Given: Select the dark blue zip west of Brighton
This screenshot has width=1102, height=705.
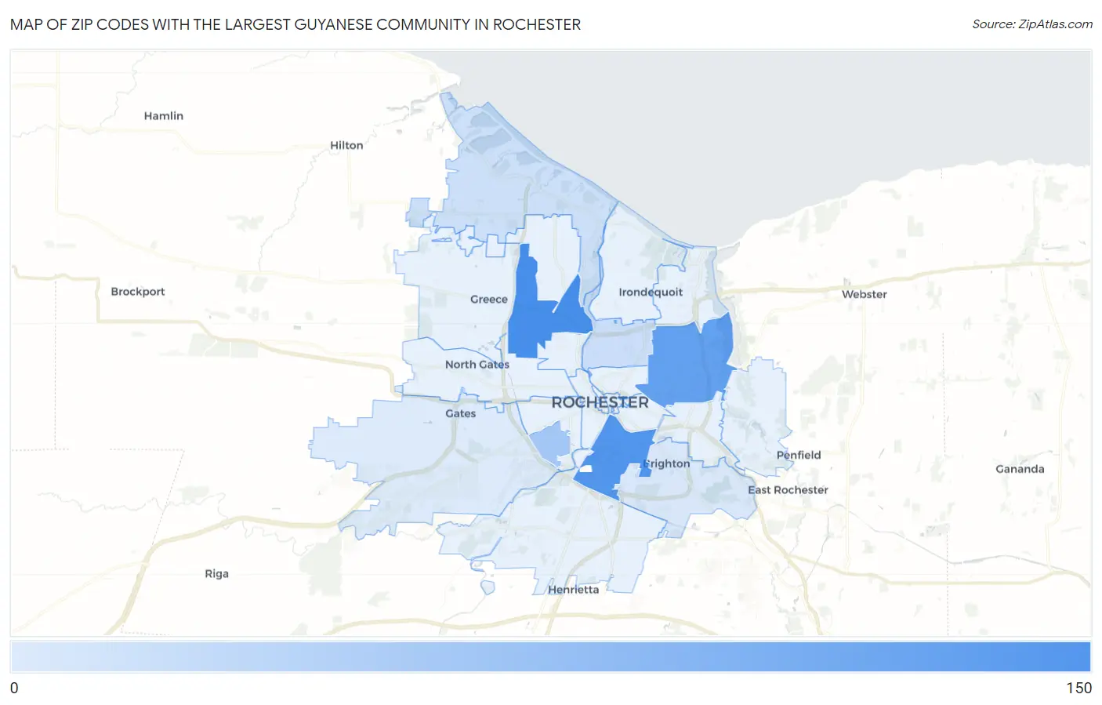Looking at the screenshot, I should pyautogui.click(x=615, y=459).
